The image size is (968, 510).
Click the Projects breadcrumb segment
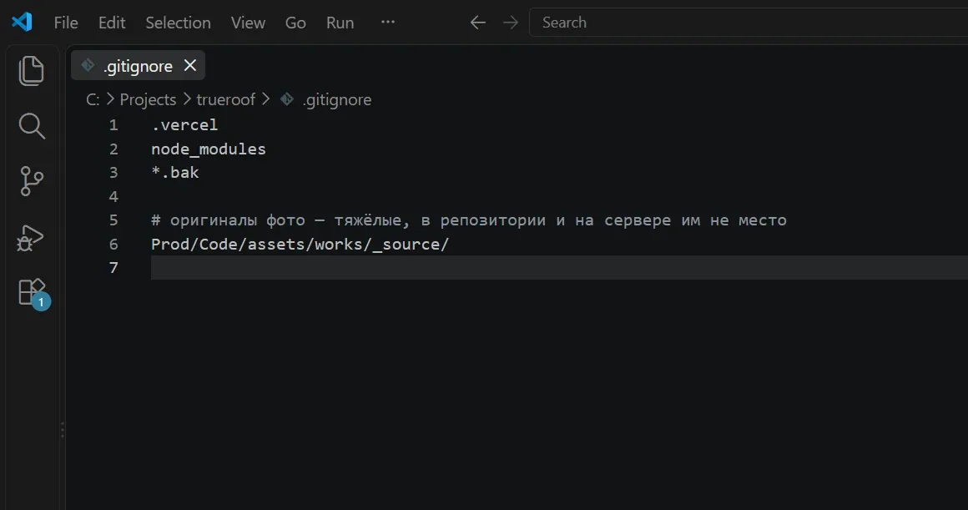tap(148, 99)
